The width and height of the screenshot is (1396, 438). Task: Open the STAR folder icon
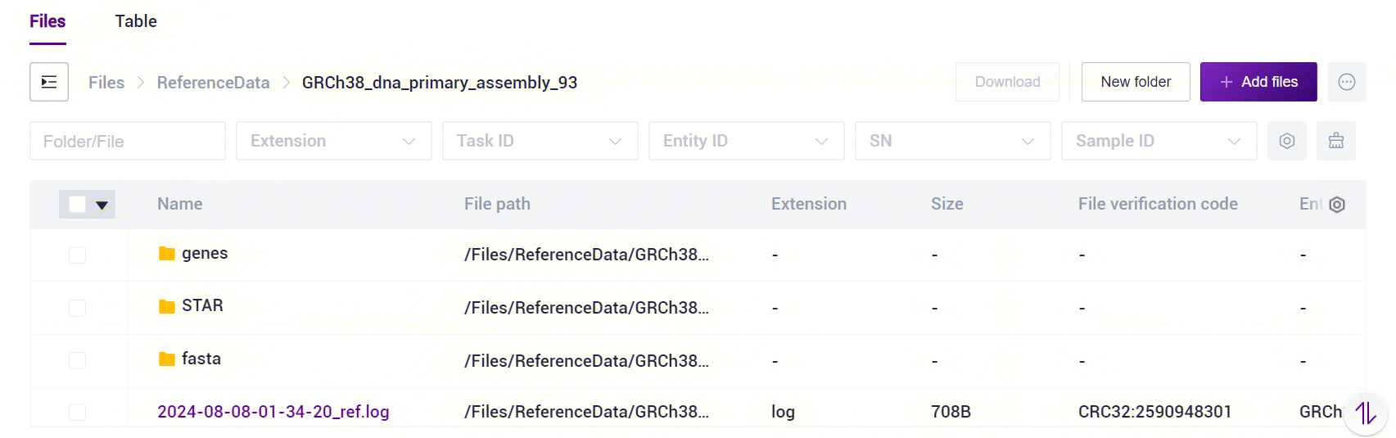click(x=167, y=306)
